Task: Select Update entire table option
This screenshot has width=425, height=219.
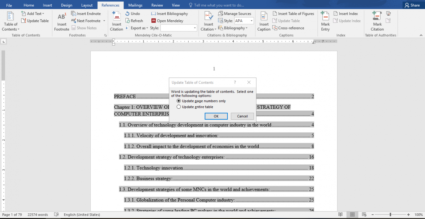Action: pos(195,107)
